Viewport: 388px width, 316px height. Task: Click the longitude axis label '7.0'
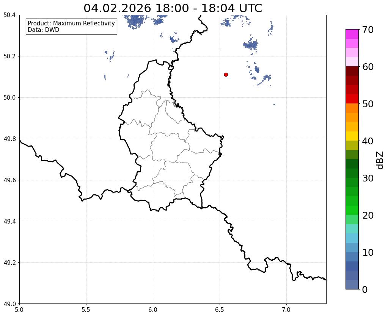286,310
